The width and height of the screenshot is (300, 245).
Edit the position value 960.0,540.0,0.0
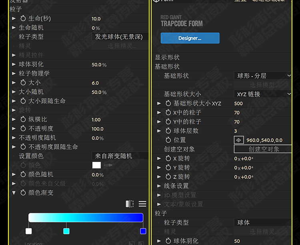(264, 140)
